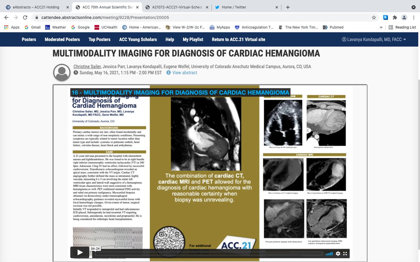Open View W-2/W-2c bookmark

[185, 27]
